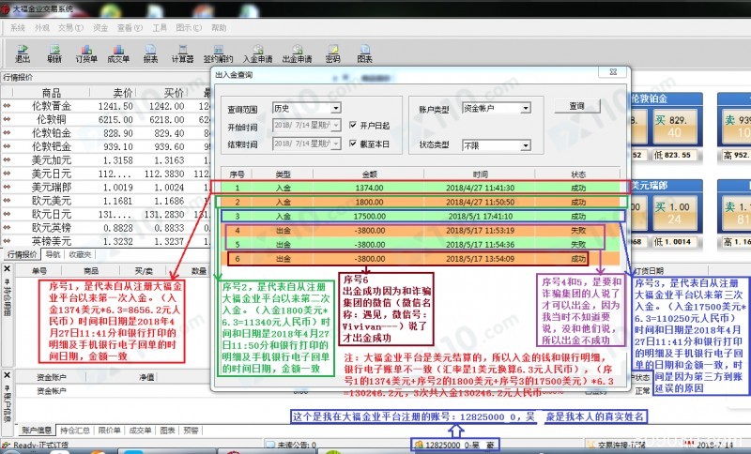This screenshot has height=454, width=751.
Task: Click the user icon in status bar account
Action: pyautogui.click(x=419, y=445)
